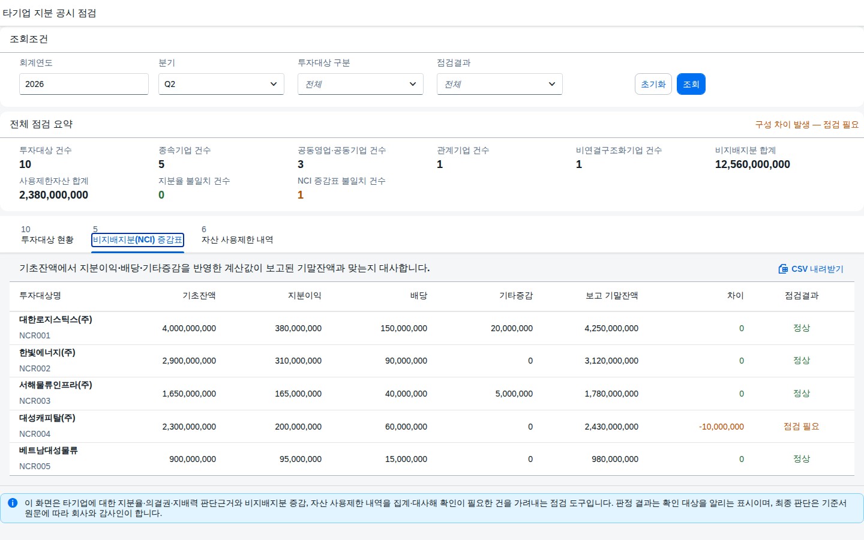Open the 투자대상 구분 dropdown
This screenshot has width=864, height=540.
pos(361,84)
